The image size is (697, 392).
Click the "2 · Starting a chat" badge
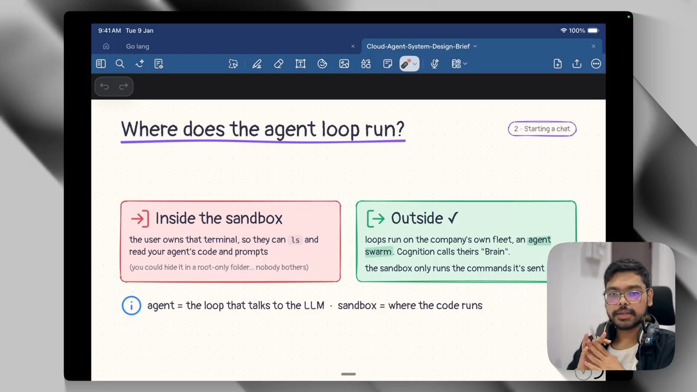coord(542,129)
